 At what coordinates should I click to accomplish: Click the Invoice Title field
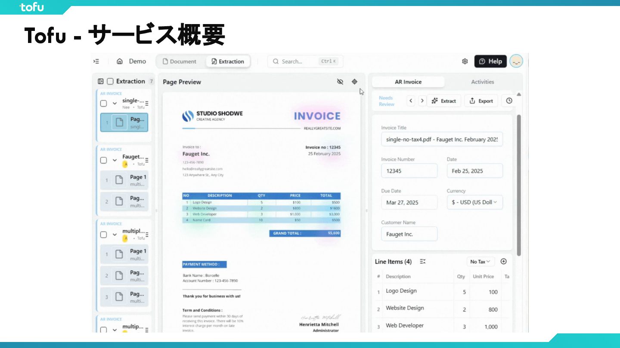(x=442, y=139)
